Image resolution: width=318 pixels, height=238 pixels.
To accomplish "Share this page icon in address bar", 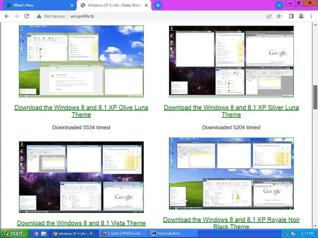I will point(269,16).
